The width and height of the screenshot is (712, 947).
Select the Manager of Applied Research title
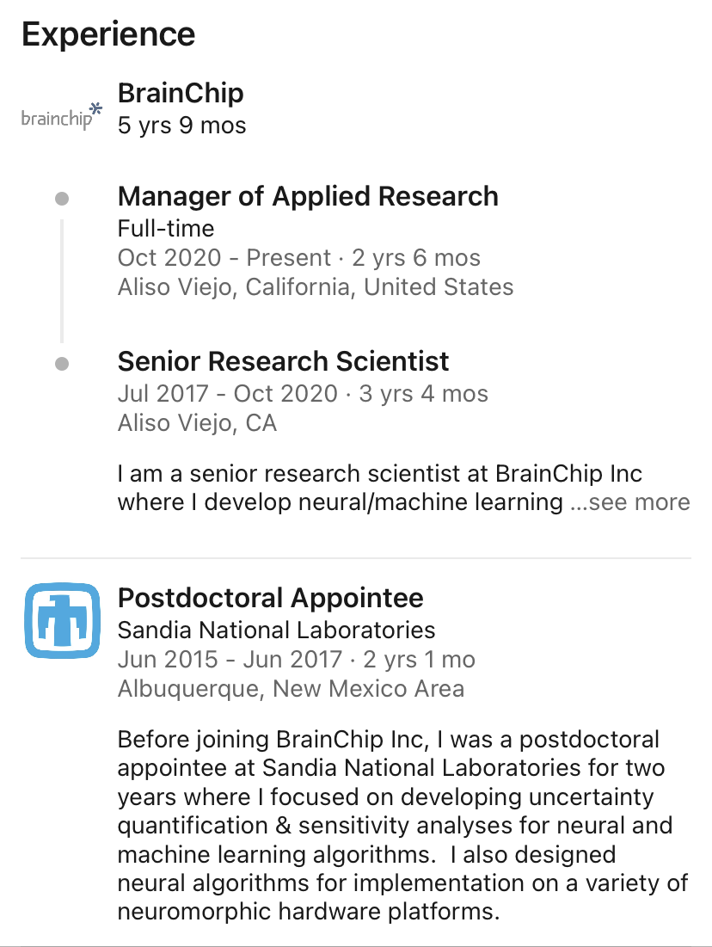[x=308, y=196]
